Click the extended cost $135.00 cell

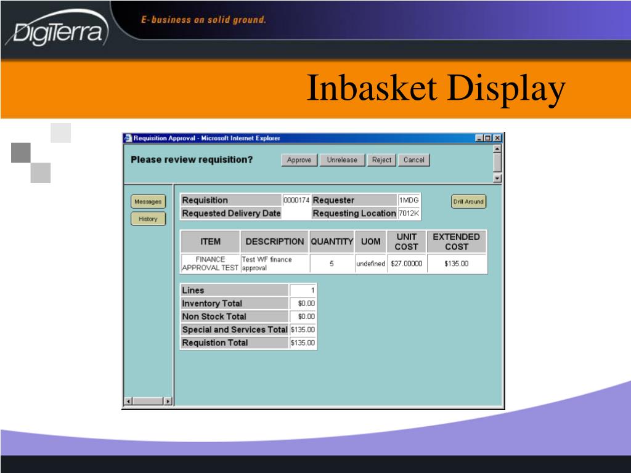click(457, 264)
